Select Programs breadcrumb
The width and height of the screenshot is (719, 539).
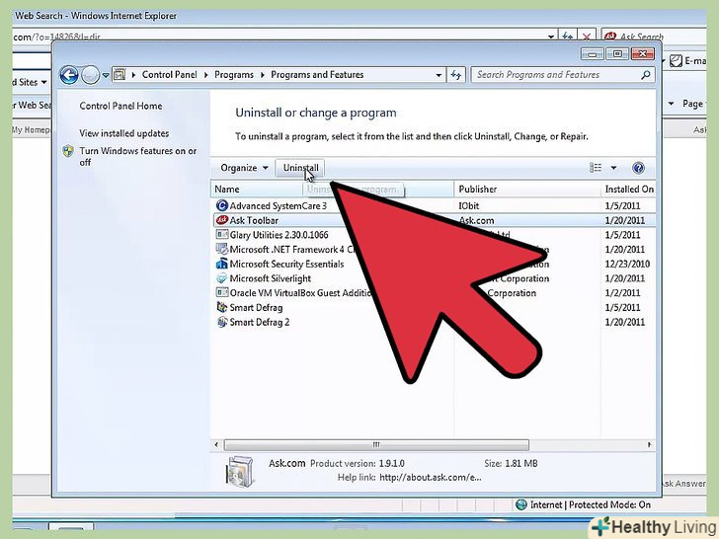click(234, 74)
